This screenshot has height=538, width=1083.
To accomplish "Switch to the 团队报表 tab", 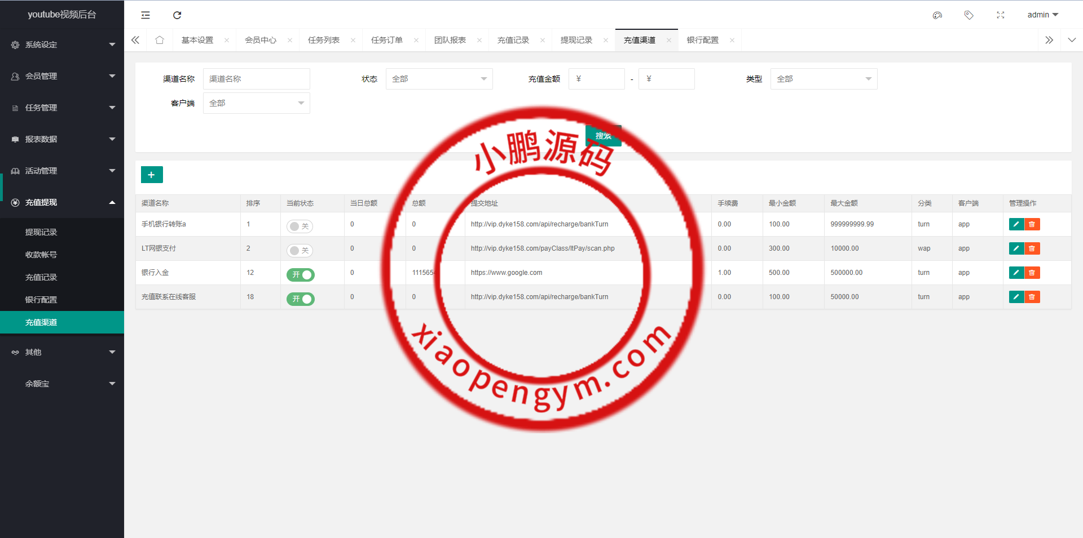I will coord(450,40).
